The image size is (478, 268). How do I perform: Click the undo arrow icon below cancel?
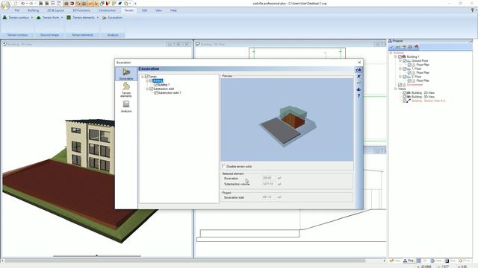(x=358, y=83)
